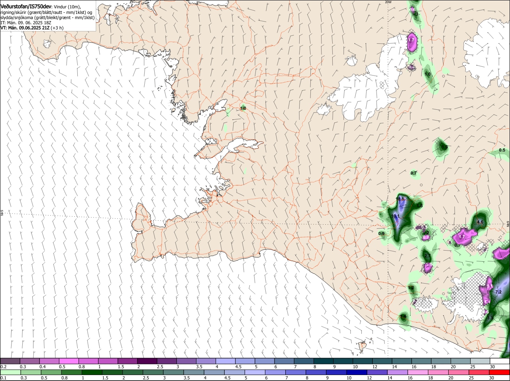Click the 3.3 precipitation value label

click(x=490, y=318)
